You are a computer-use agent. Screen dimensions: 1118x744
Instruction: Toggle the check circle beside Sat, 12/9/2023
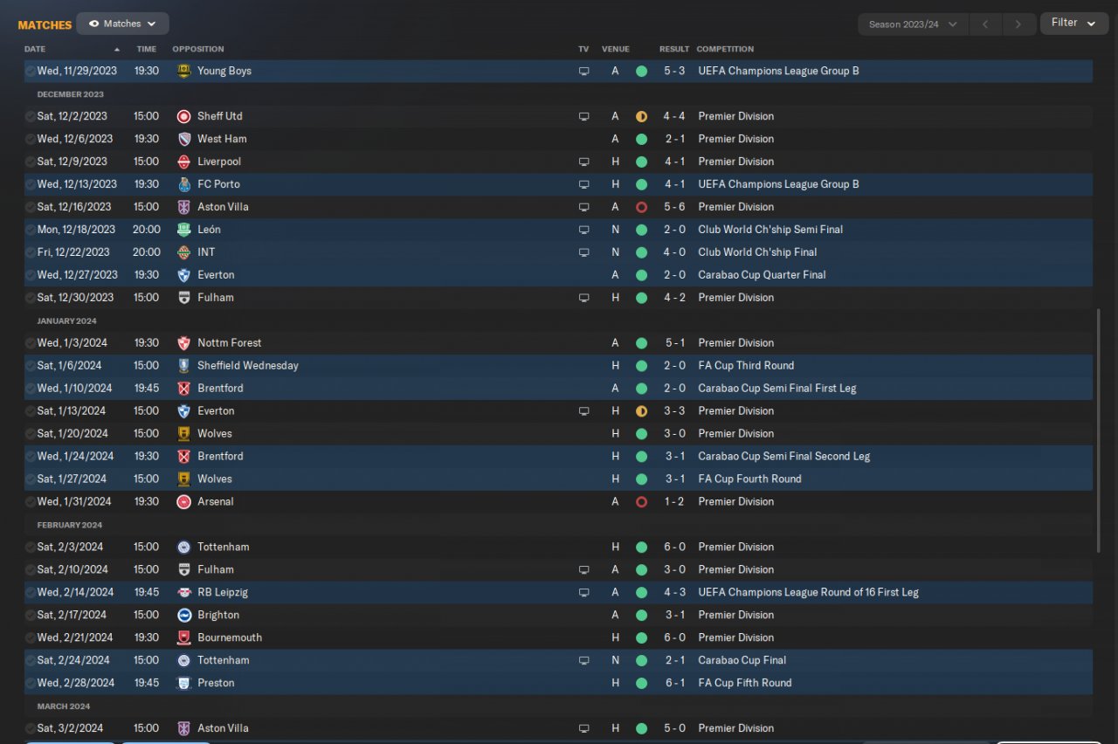click(31, 162)
